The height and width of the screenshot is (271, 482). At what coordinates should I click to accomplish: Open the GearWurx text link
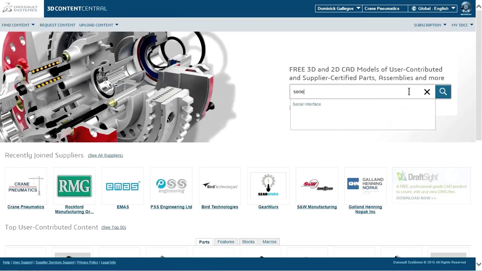268,207
